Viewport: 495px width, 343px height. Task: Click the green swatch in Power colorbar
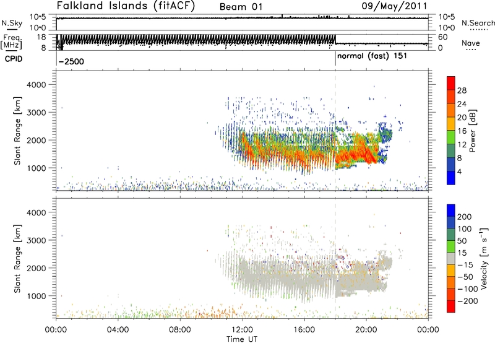click(x=451, y=137)
